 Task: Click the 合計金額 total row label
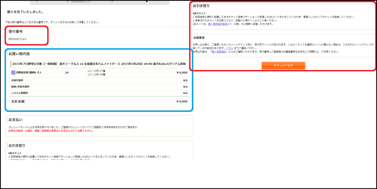pyautogui.click(x=18, y=101)
